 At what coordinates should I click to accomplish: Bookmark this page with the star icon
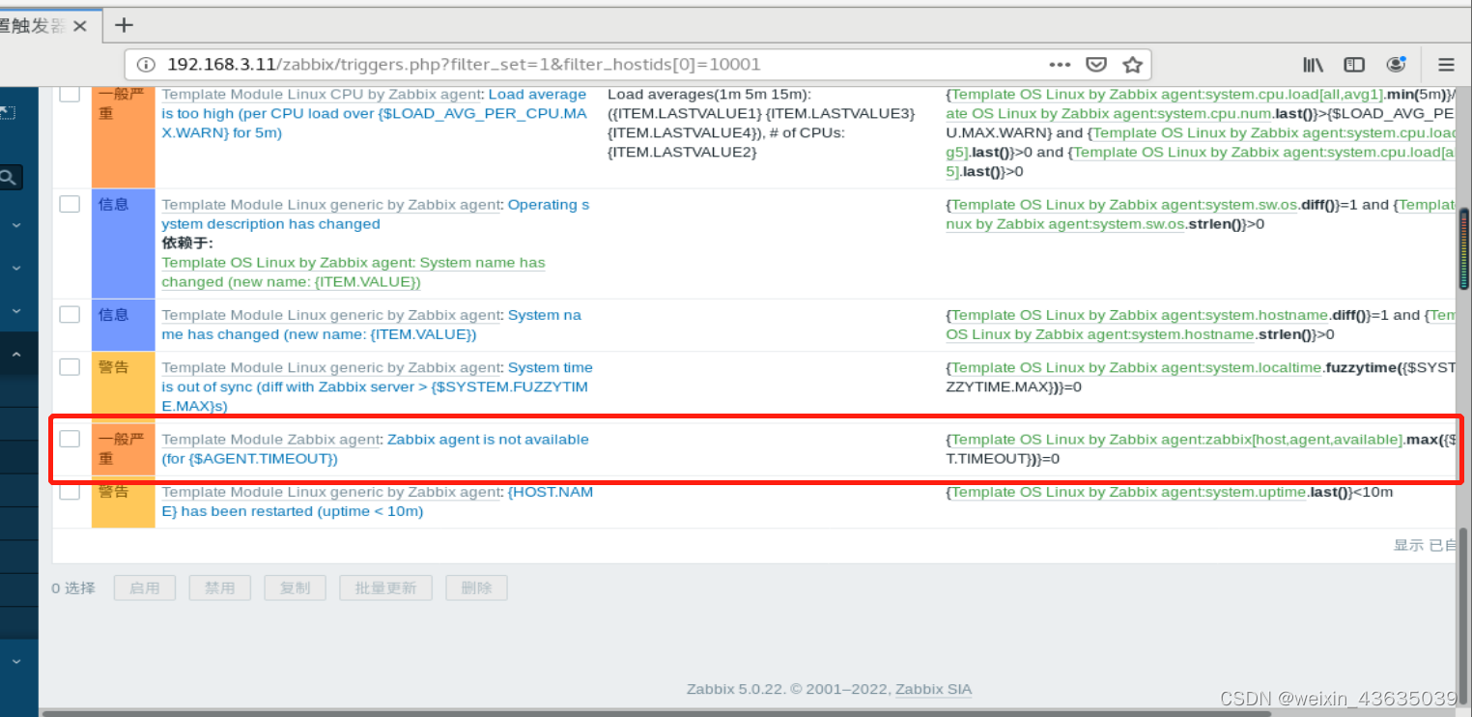click(1132, 65)
